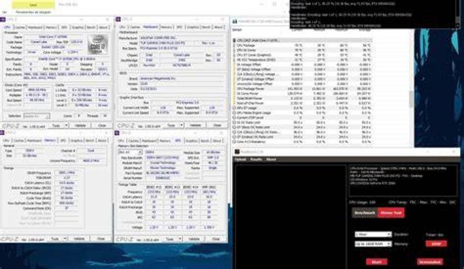Click the Uncore Frequency value in Memory window
The height and width of the screenshot is (269, 464).
tap(91, 160)
